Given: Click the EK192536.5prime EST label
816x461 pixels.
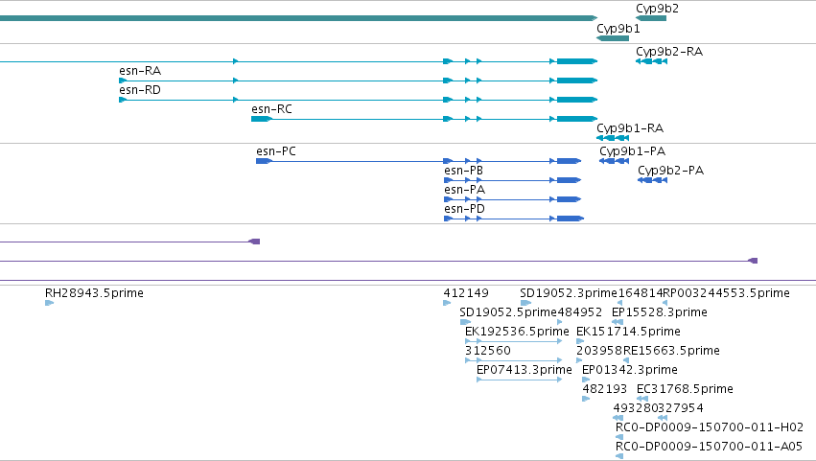Looking at the screenshot, I should [x=517, y=332].
